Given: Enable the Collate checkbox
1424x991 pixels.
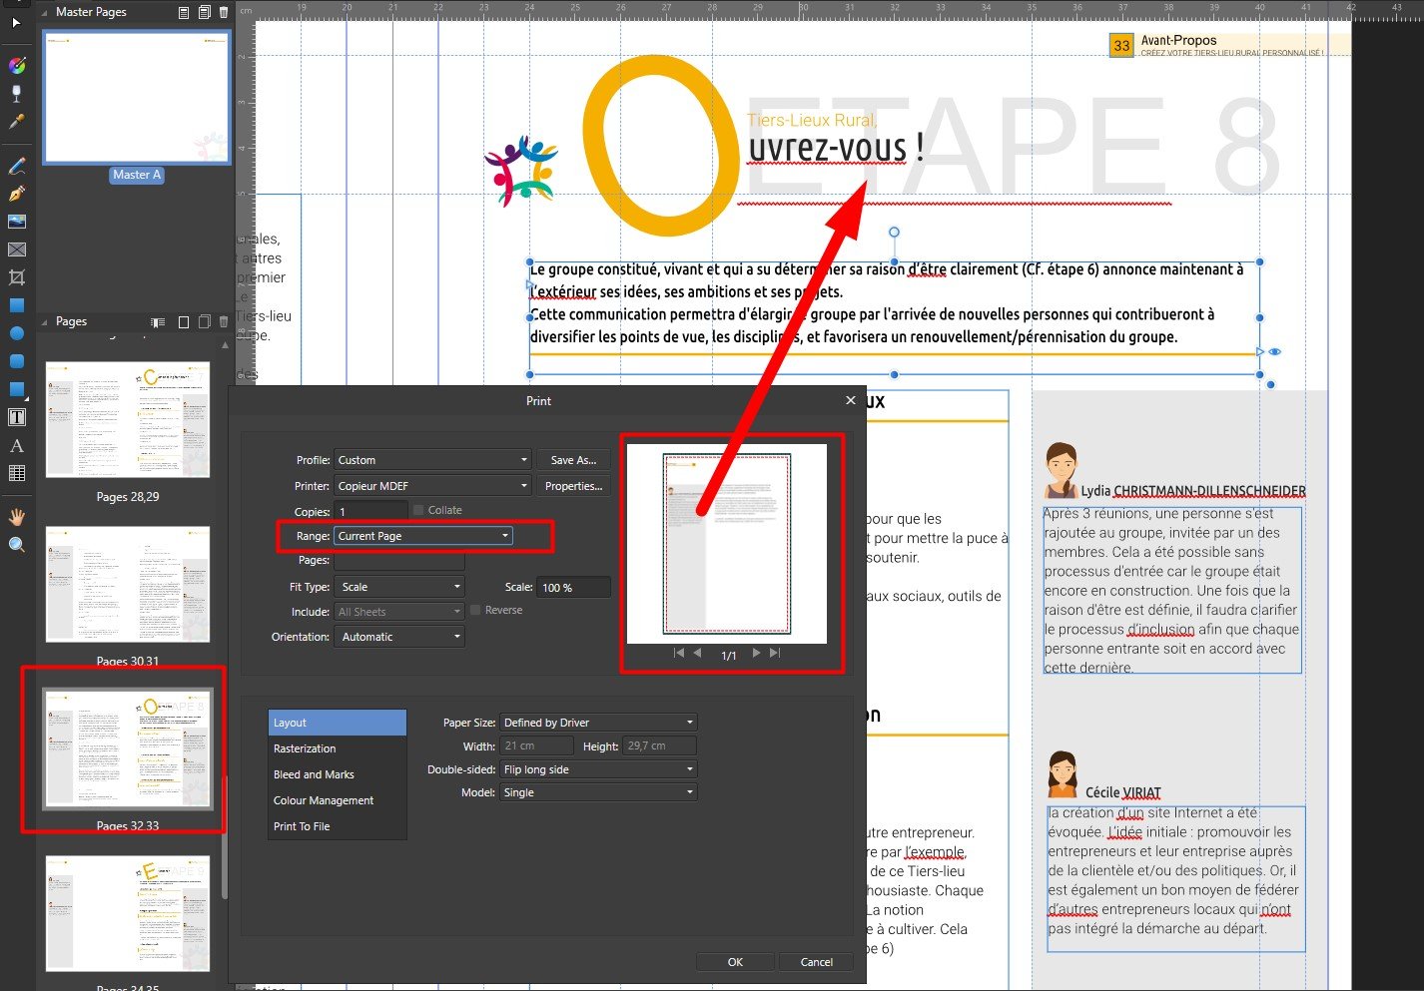Looking at the screenshot, I should [419, 510].
